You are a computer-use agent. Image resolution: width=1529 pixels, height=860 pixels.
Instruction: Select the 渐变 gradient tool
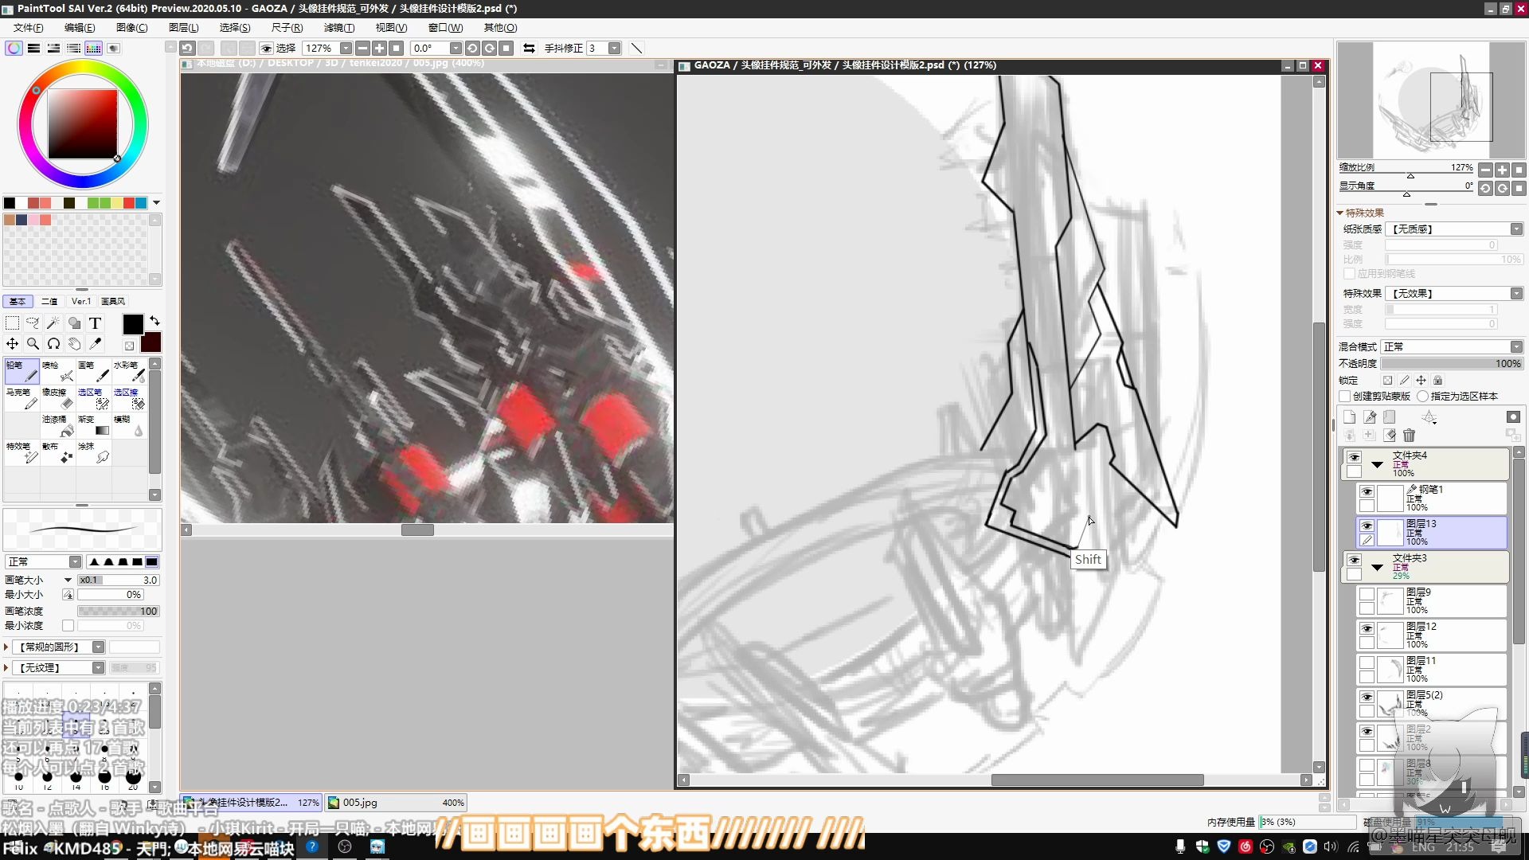click(93, 425)
